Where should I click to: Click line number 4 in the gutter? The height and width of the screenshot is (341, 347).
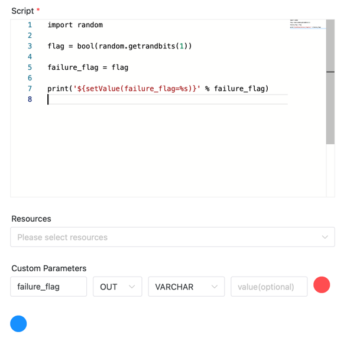pyautogui.click(x=30, y=57)
